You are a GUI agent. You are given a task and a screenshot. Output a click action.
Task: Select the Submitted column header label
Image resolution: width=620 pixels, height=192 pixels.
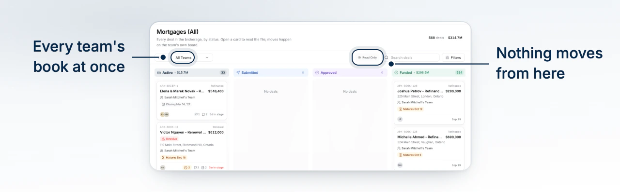pyautogui.click(x=250, y=72)
